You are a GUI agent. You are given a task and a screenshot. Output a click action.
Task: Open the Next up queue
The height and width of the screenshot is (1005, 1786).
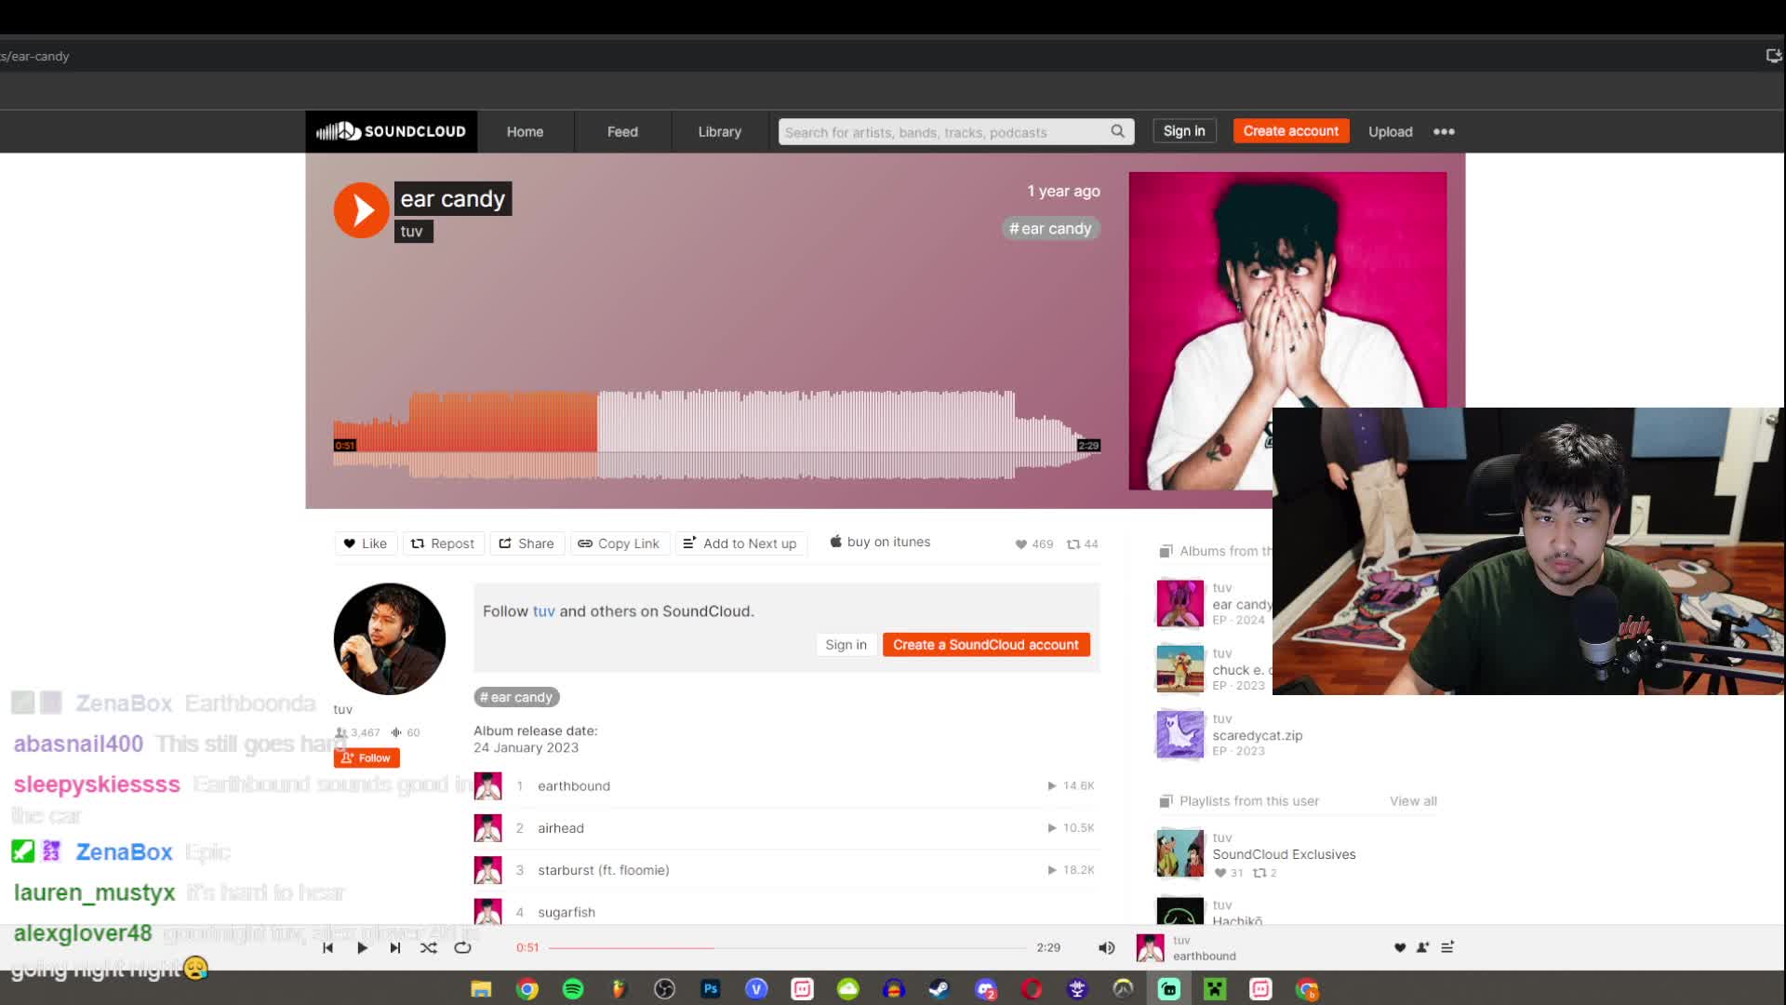1447,947
